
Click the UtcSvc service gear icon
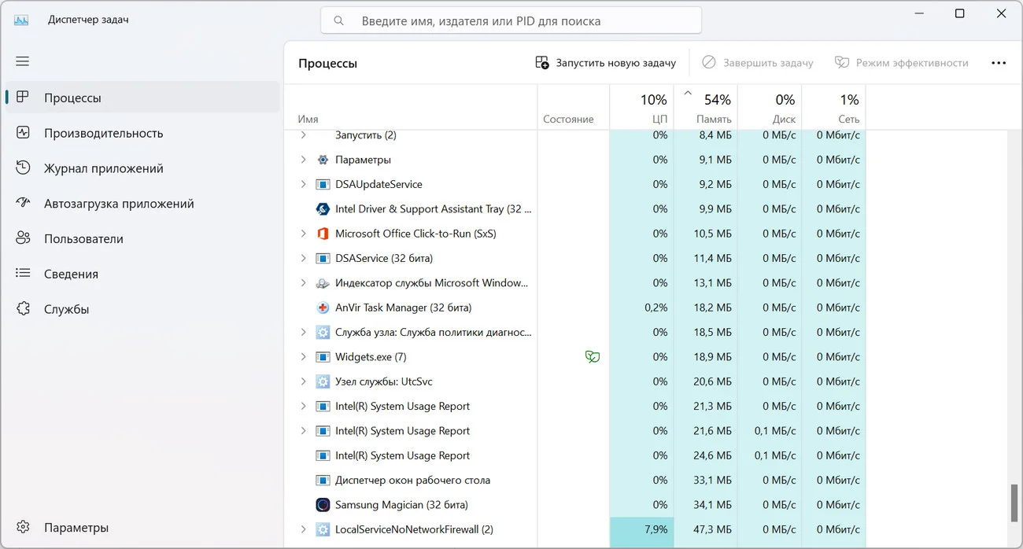pos(323,381)
